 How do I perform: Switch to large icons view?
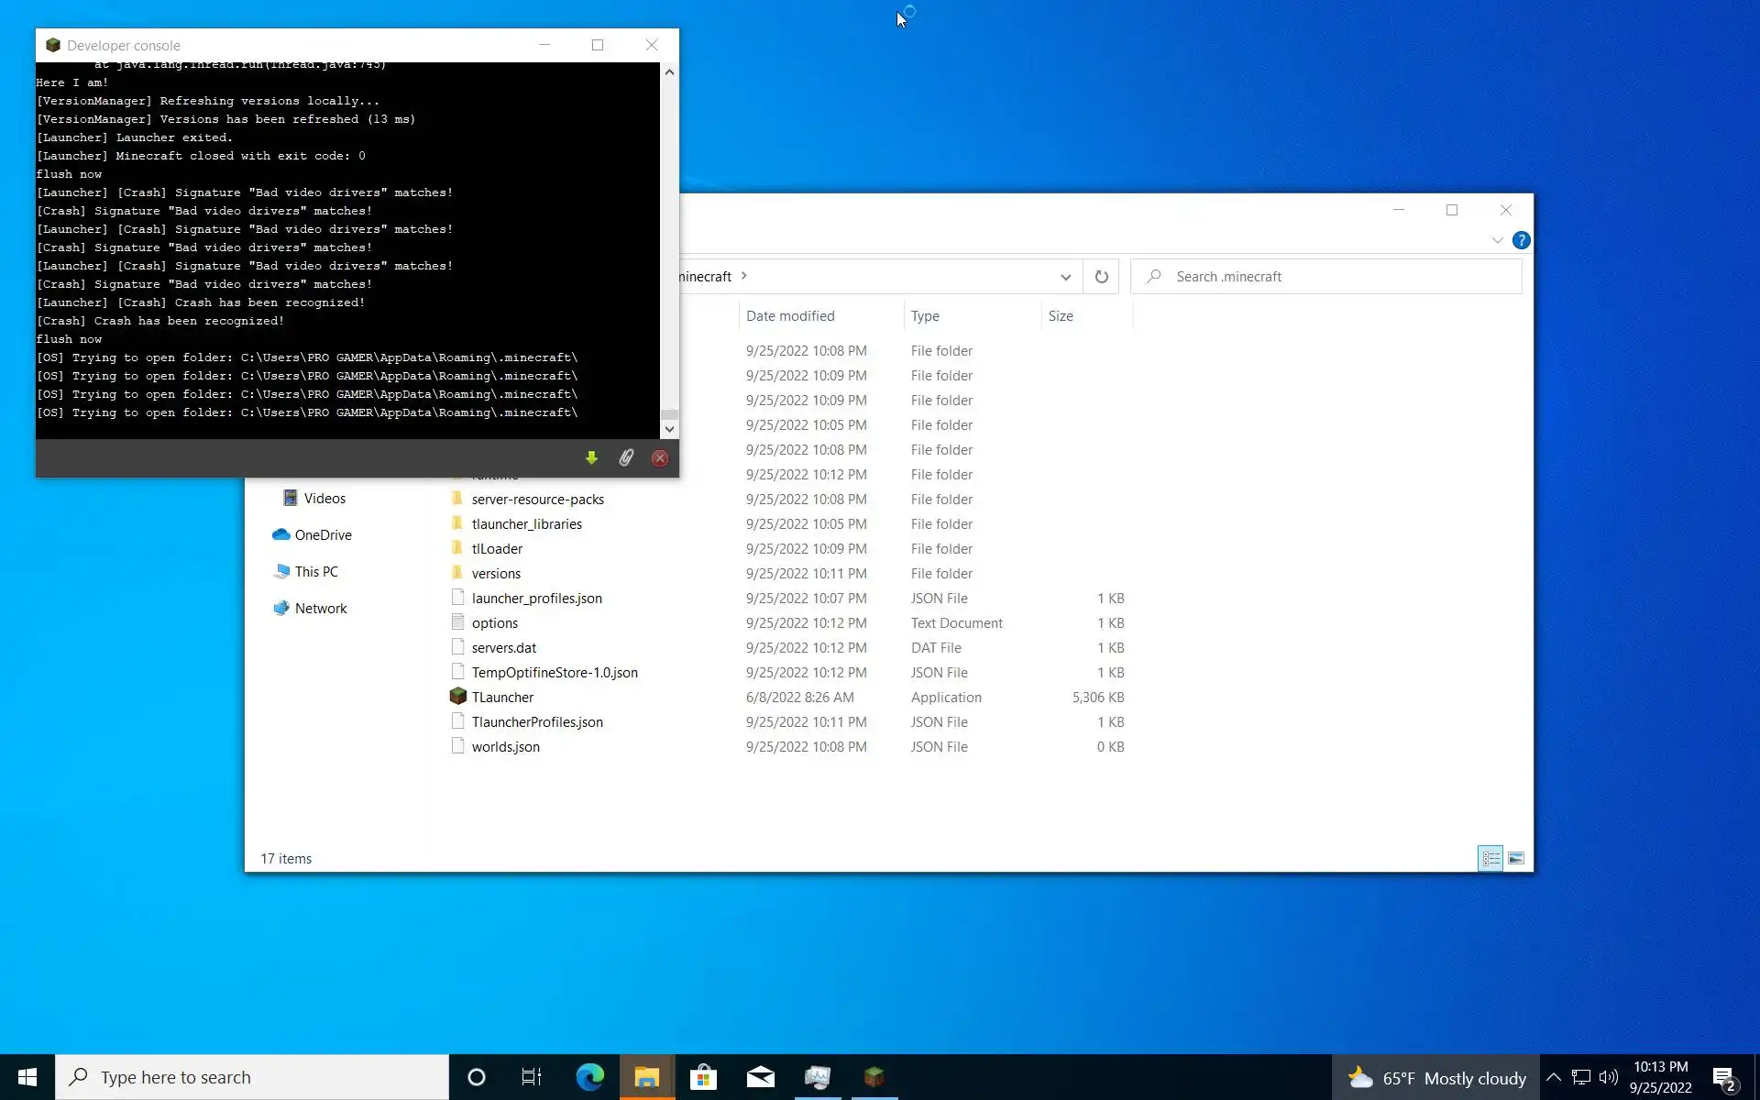click(1516, 858)
